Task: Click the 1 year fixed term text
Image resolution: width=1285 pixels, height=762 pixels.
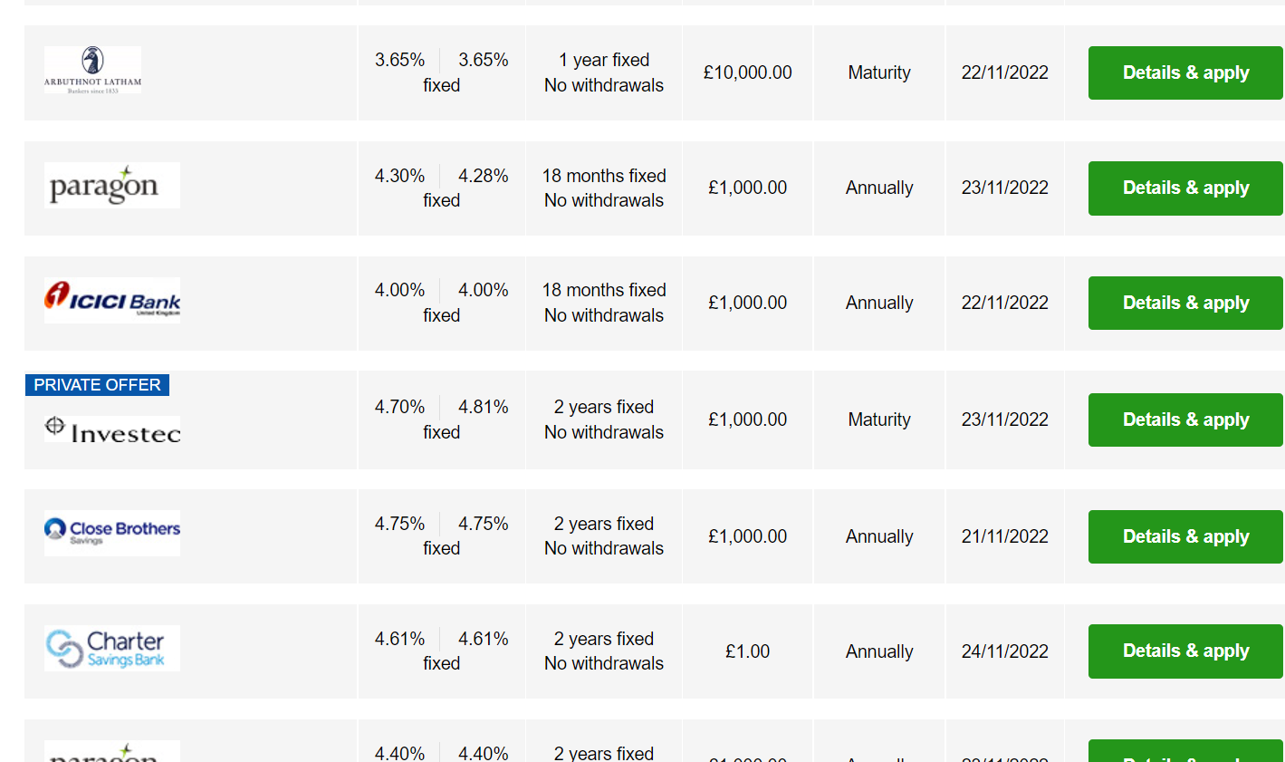Action: coord(604,60)
